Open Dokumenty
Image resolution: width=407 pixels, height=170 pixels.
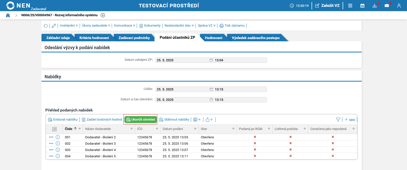(150, 26)
